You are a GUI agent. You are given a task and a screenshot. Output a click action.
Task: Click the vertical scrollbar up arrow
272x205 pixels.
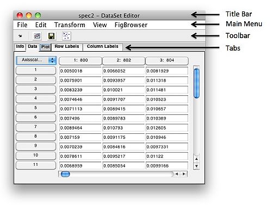point(196,159)
